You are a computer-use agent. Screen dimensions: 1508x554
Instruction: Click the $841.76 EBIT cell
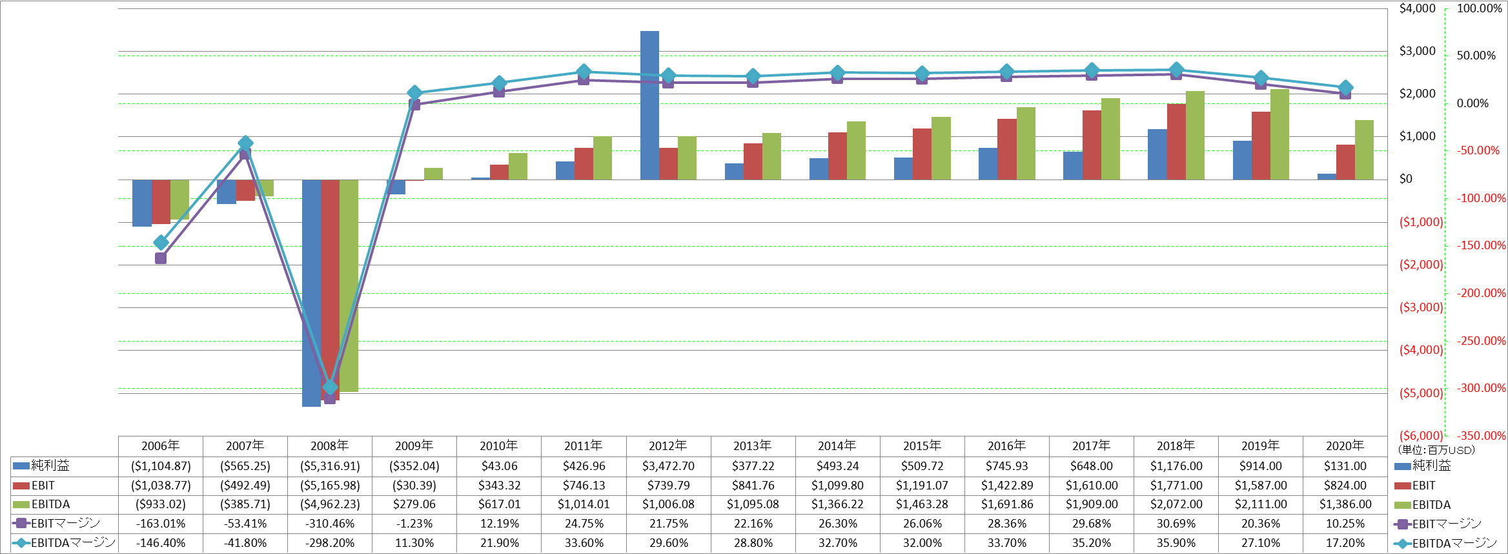[x=753, y=486]
